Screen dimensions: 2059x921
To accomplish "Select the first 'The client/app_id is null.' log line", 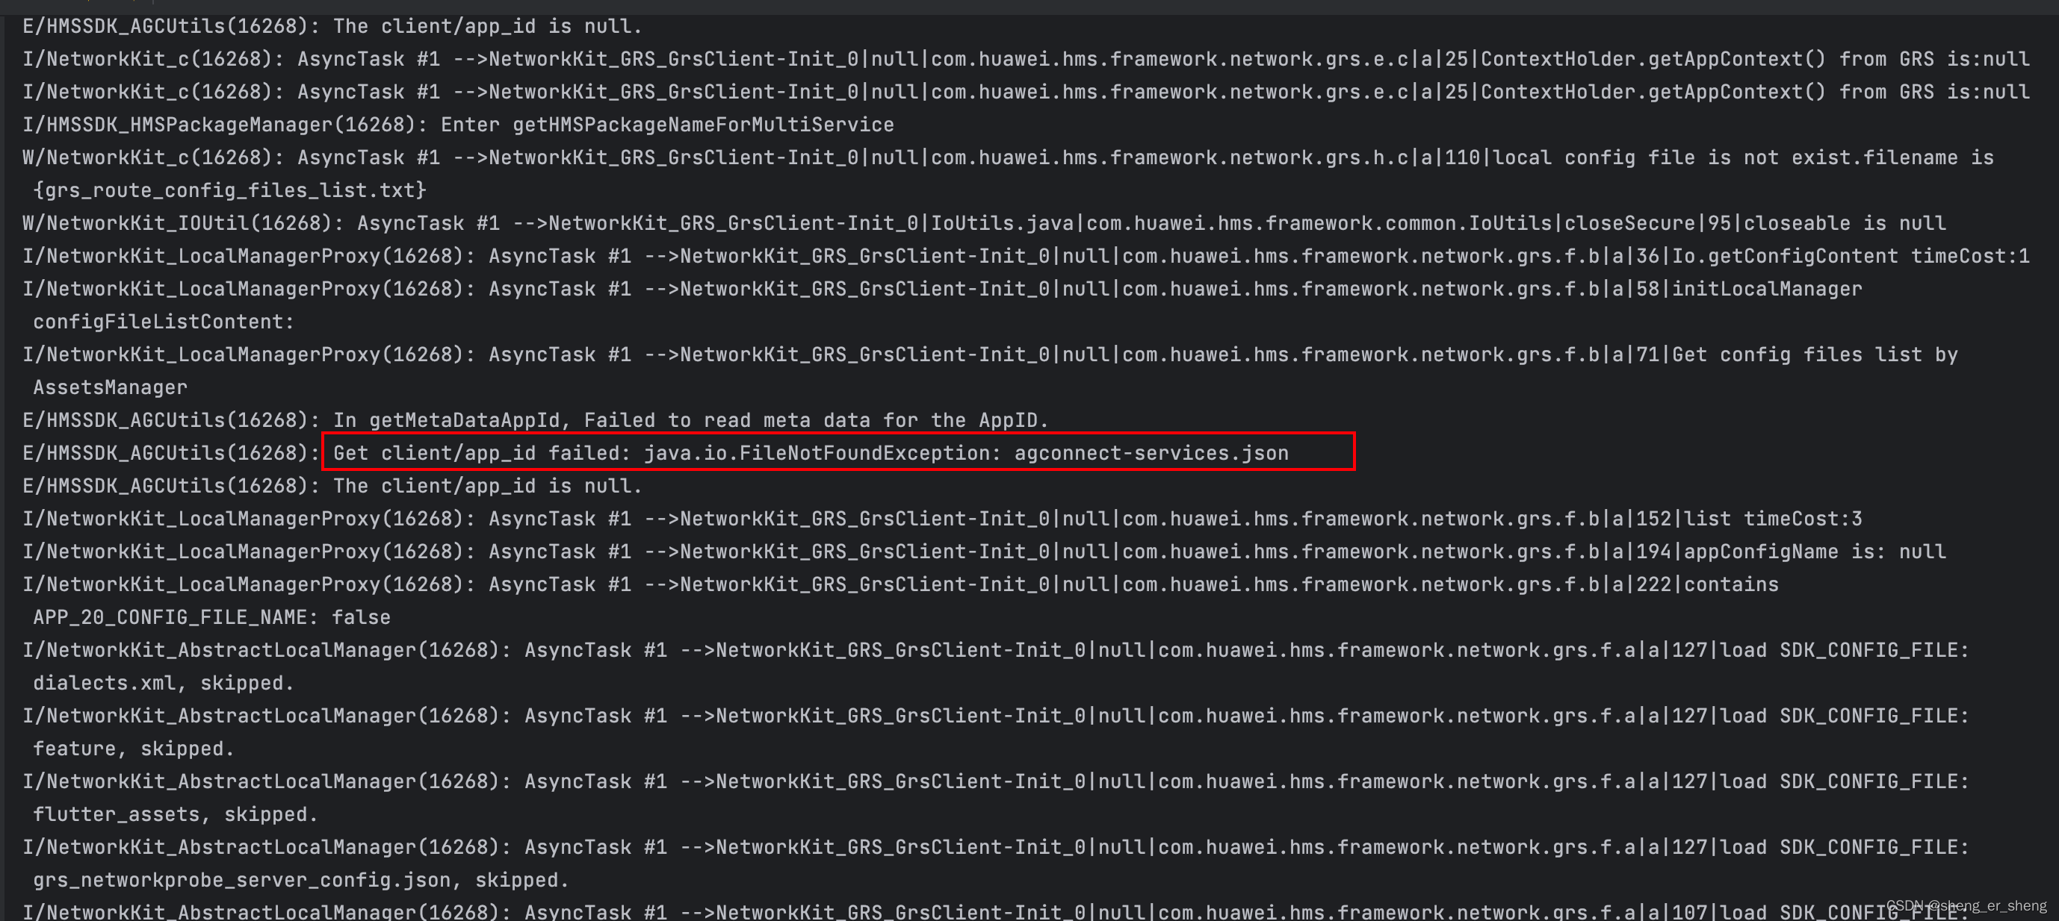I will click(332, 26).
